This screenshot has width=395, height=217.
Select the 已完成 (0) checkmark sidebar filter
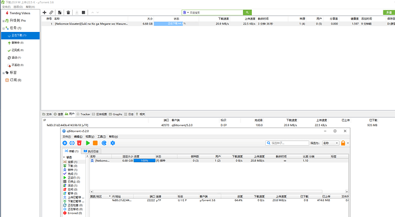pyautogui.click(x=15, y=50)
